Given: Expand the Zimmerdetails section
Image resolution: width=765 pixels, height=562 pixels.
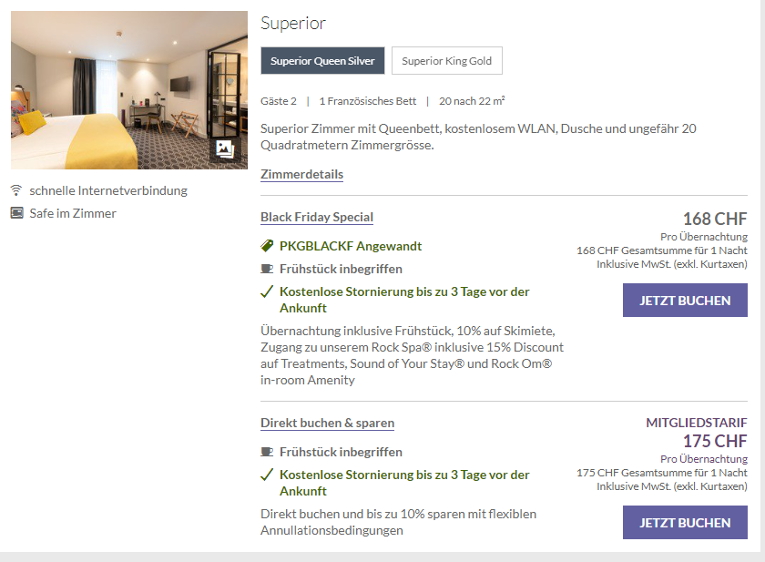Looking at the screenshot, I should pos(301,174).
